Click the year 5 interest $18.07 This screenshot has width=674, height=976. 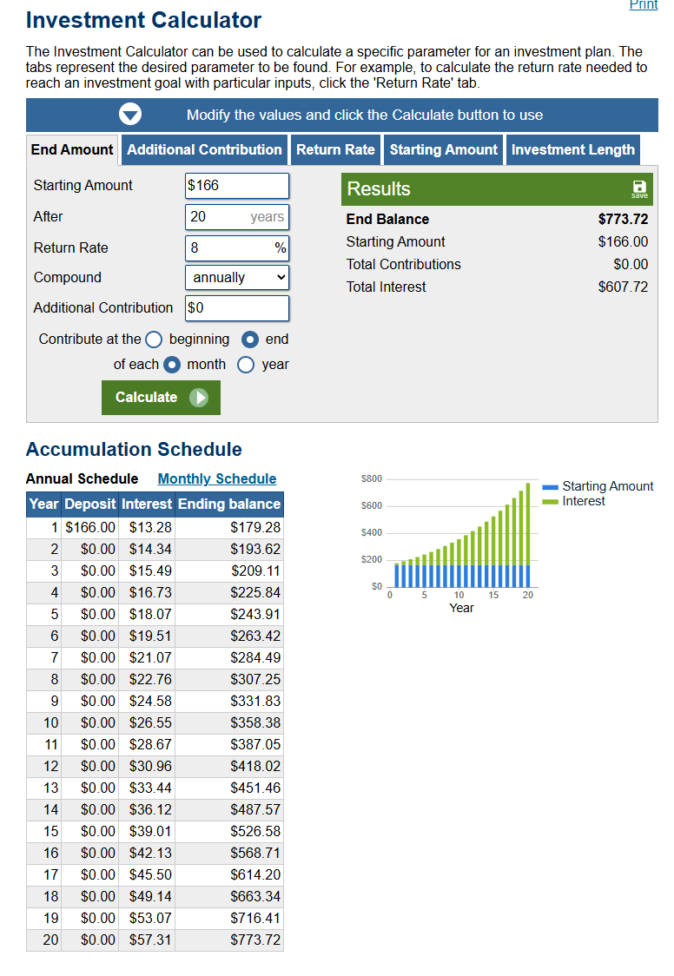click(150, 615)
